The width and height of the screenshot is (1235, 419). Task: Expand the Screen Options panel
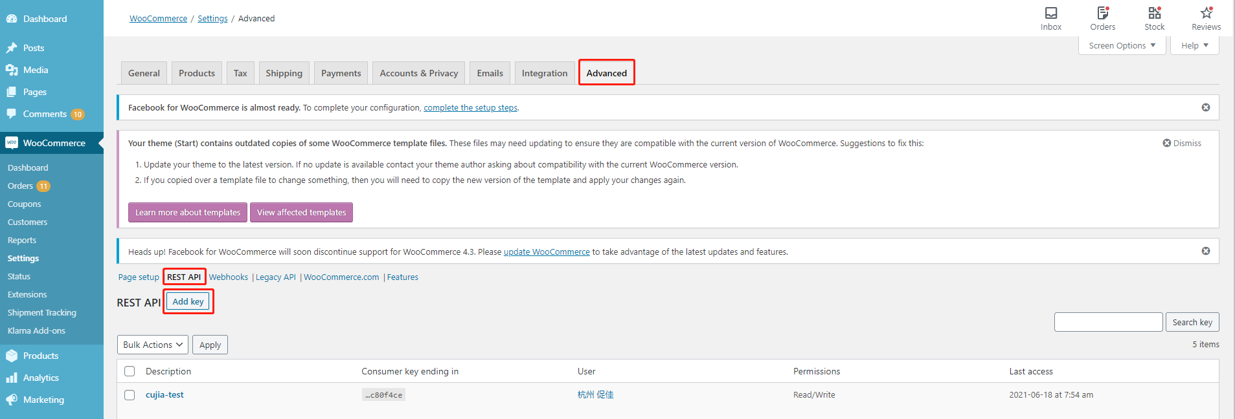pyautogui.click(x=1122, y=46)
